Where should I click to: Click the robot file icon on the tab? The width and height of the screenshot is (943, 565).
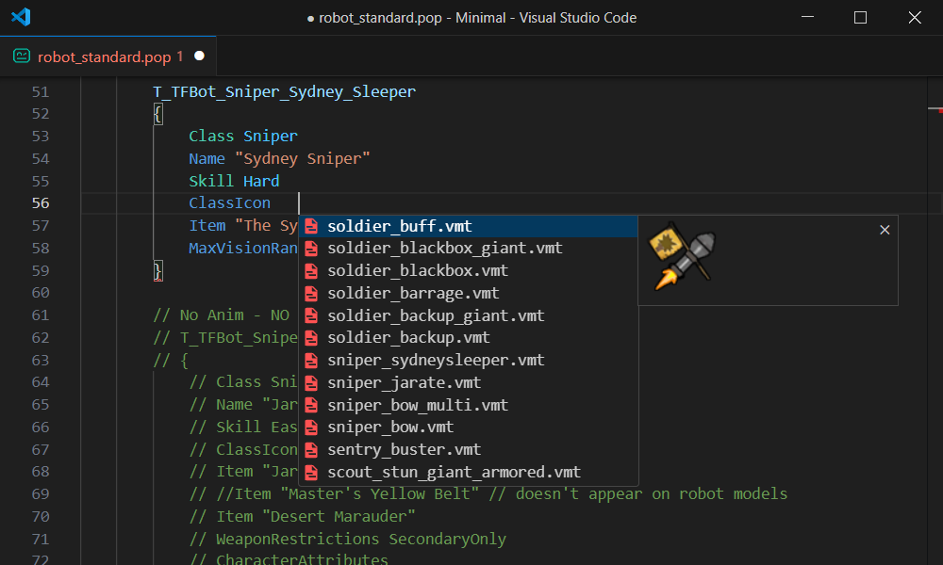point(22,56)
